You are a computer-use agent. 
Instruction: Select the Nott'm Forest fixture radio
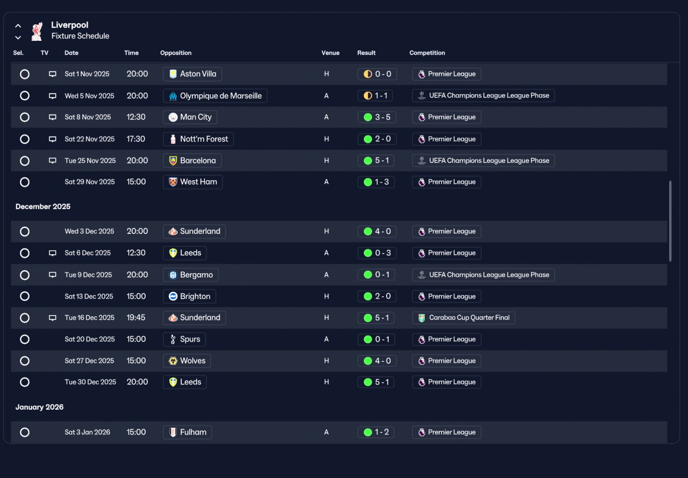click(25, 139)
